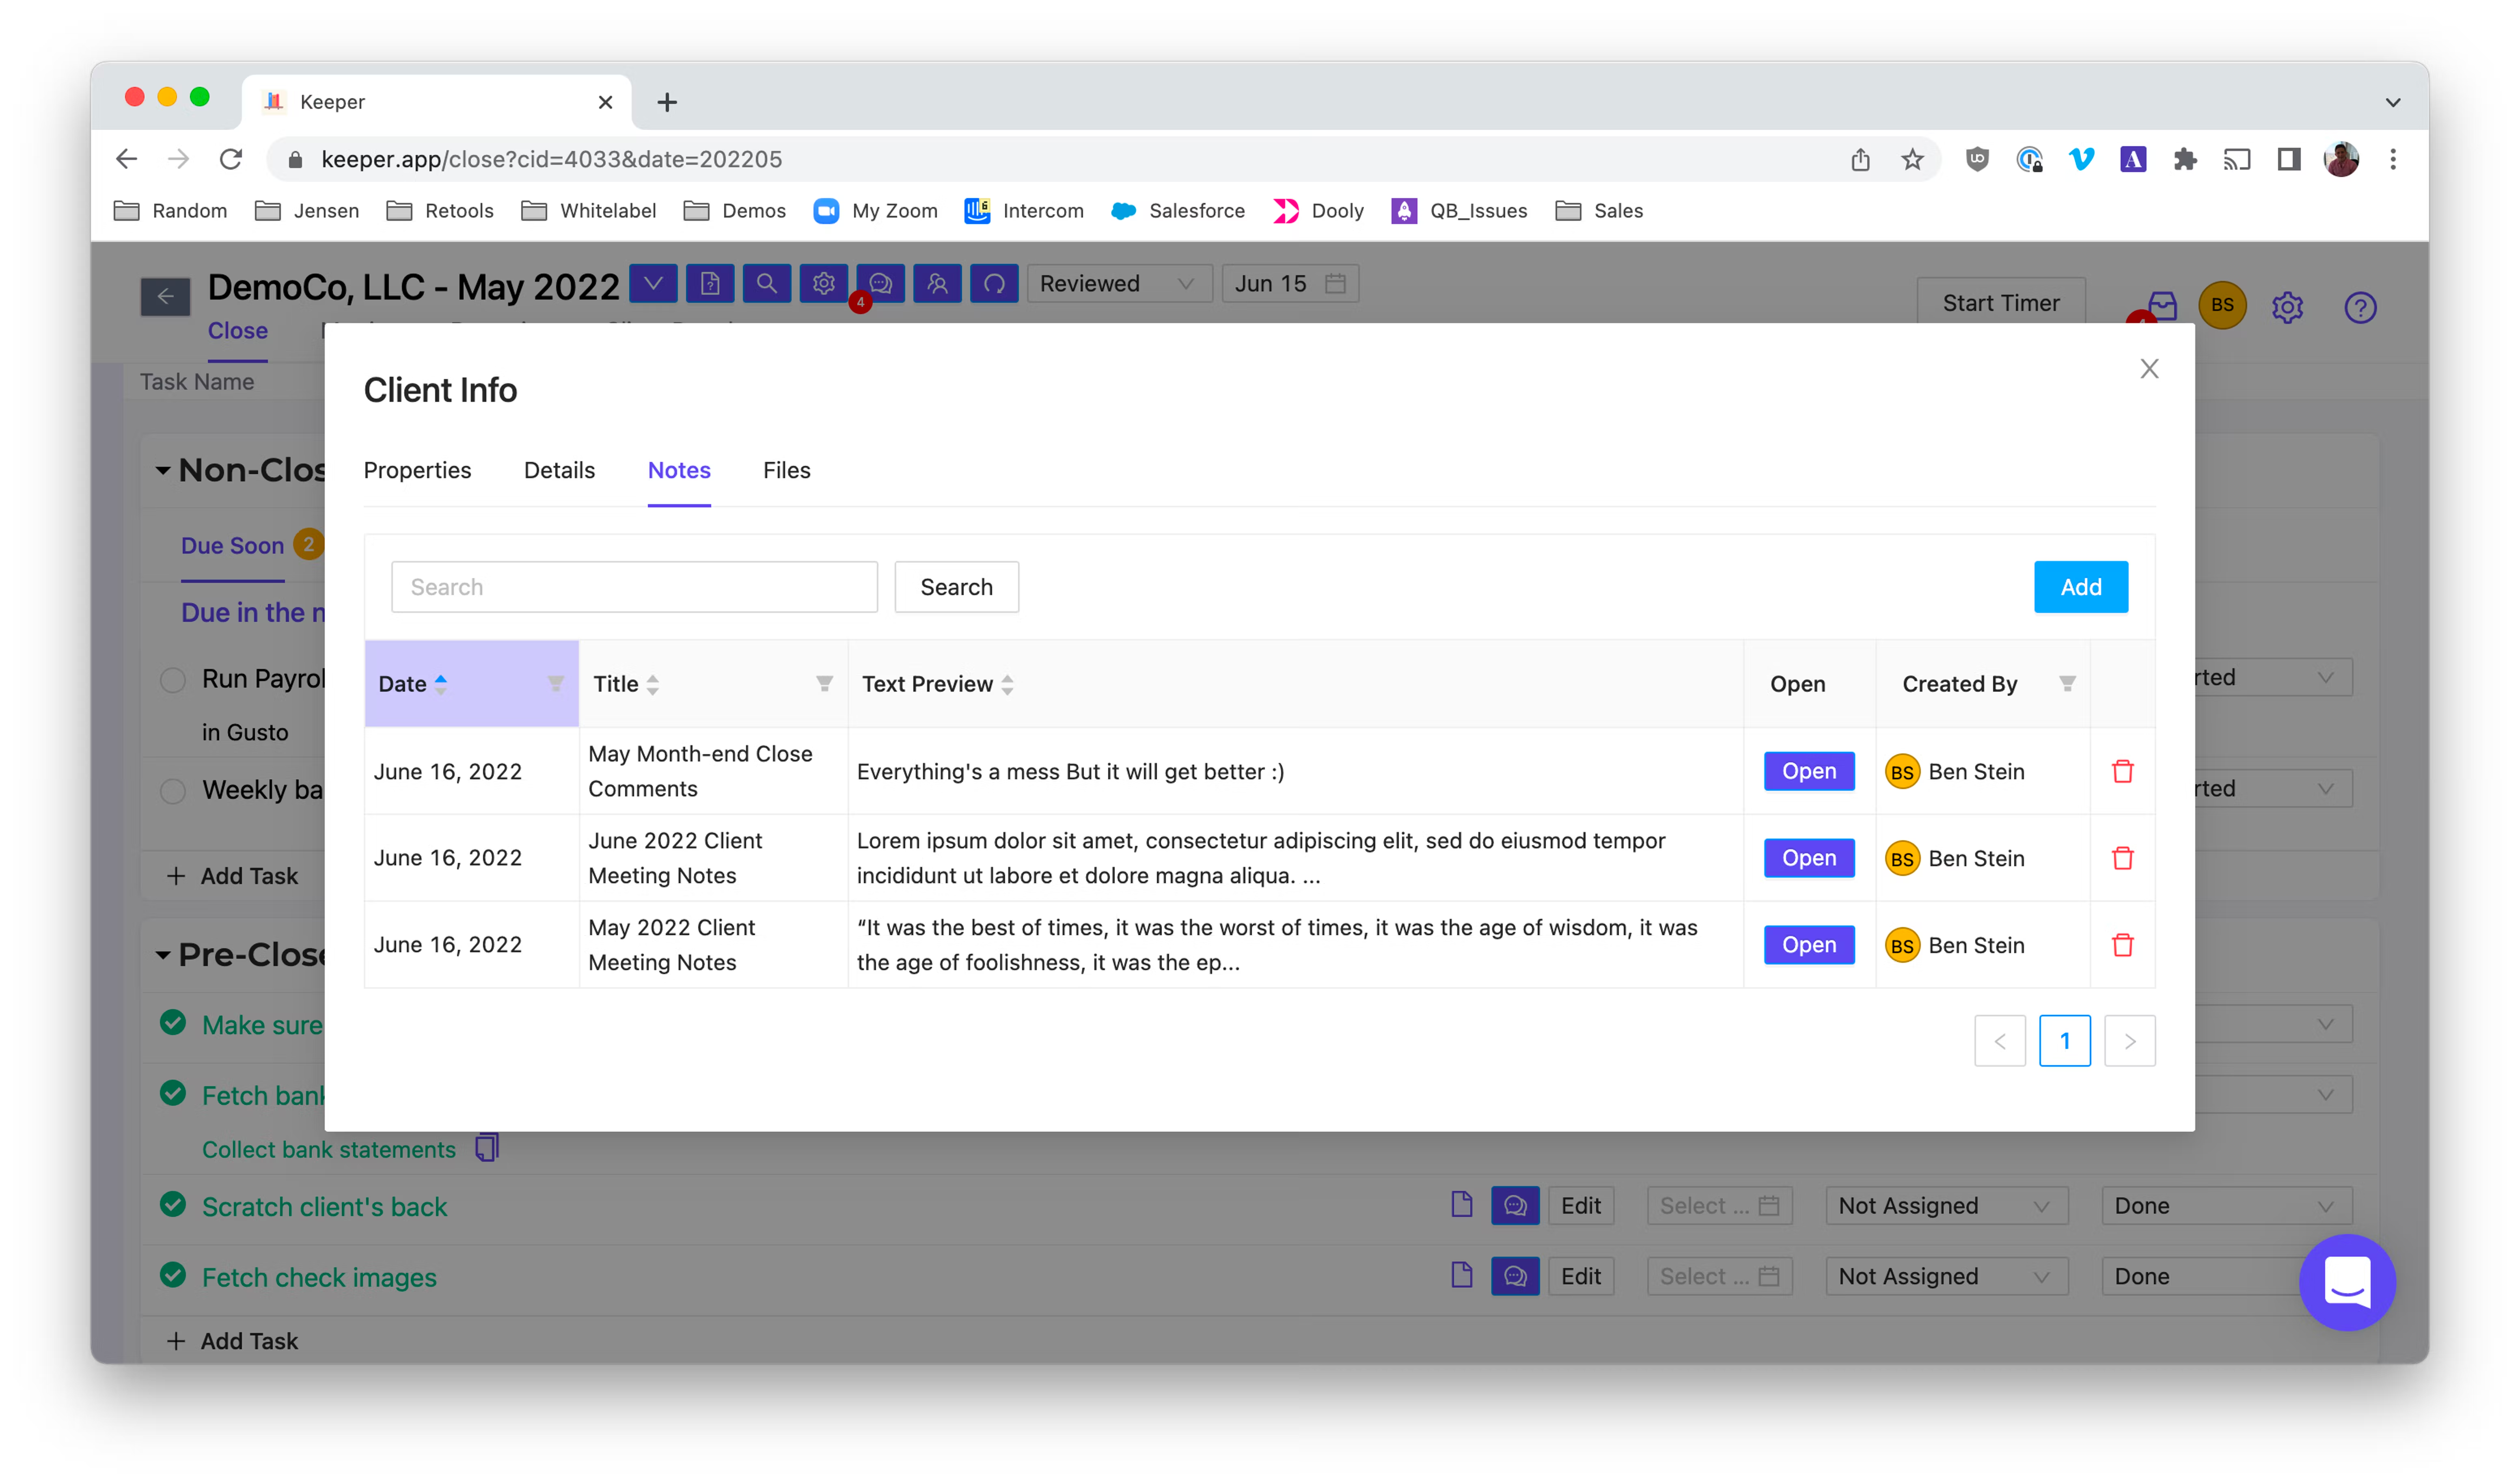Click the Created By column filter icon
Screen dimensions: 2520x1484
pyautogui.click(x=2067, y=684)
